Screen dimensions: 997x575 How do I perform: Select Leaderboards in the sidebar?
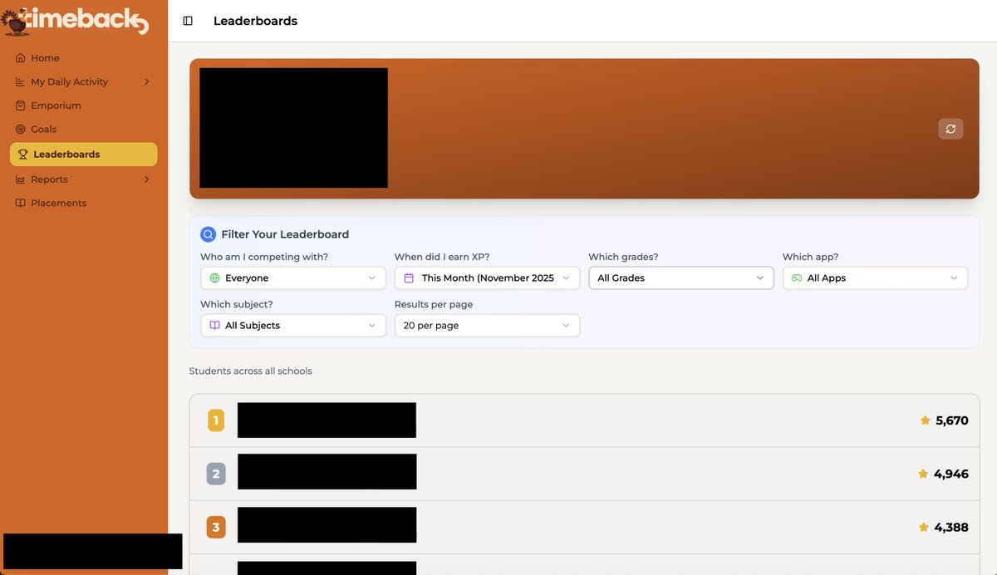coord(83,155)
